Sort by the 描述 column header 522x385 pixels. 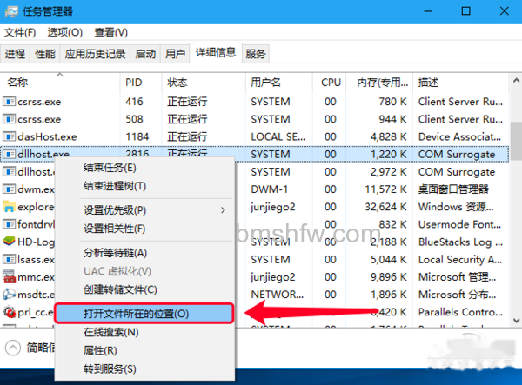(461, 82)
